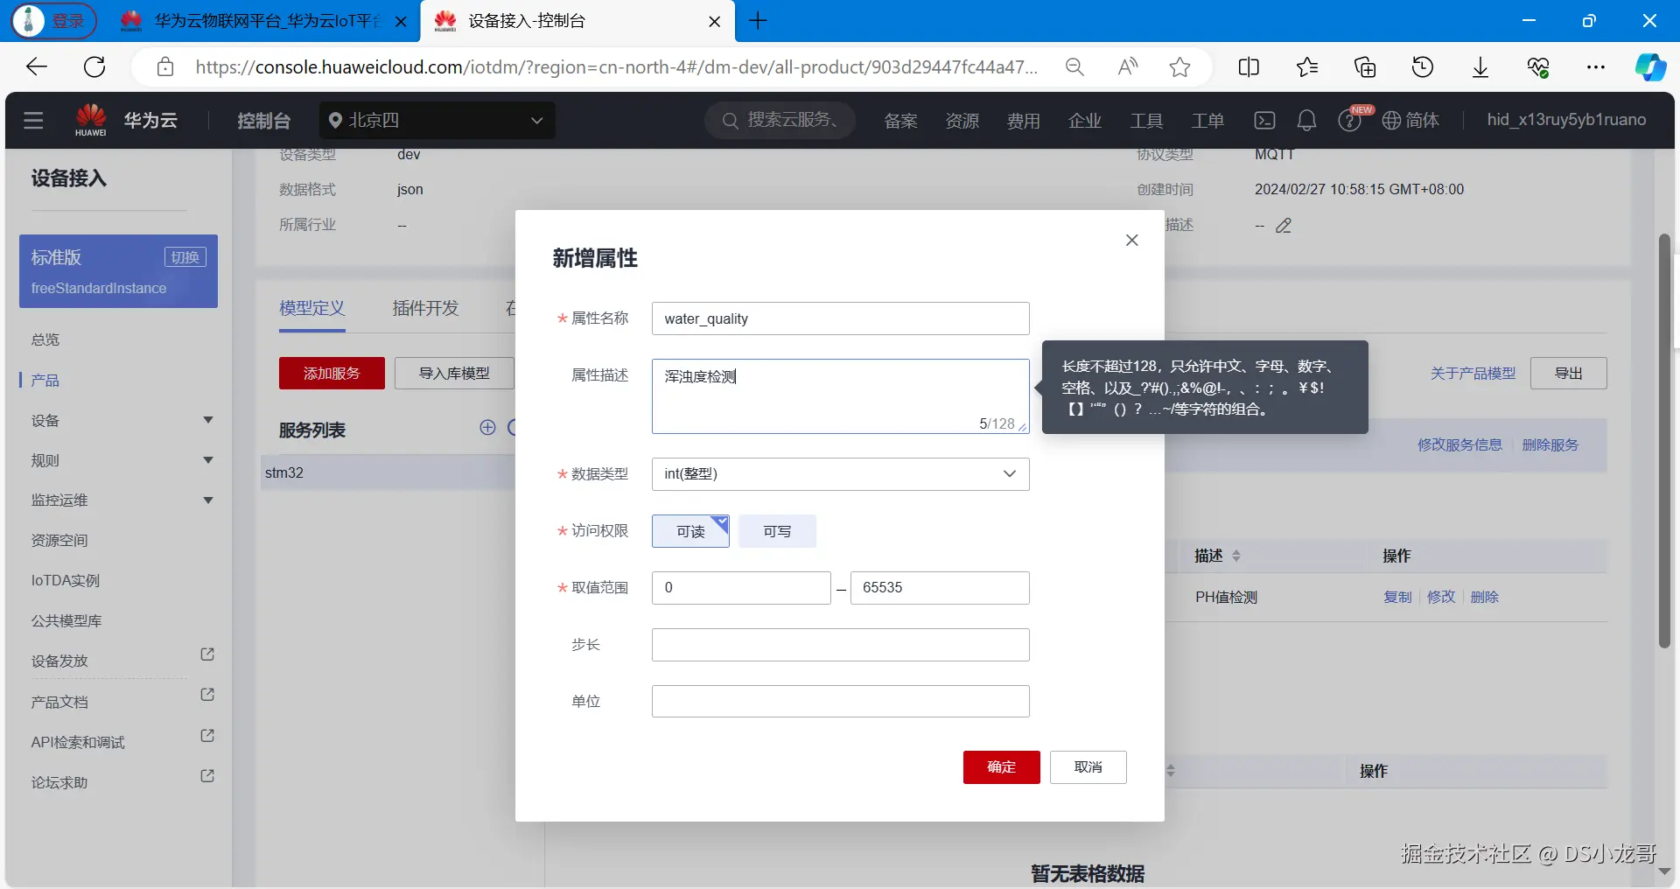
Task: Click the 导入库模型 button
Action: [454, 374]
